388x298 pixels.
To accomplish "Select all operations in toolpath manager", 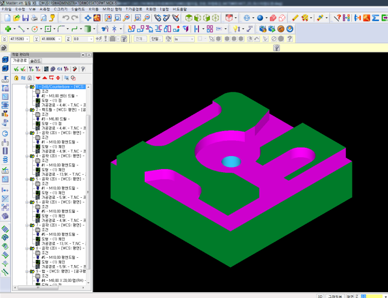I will pos(16,68).
